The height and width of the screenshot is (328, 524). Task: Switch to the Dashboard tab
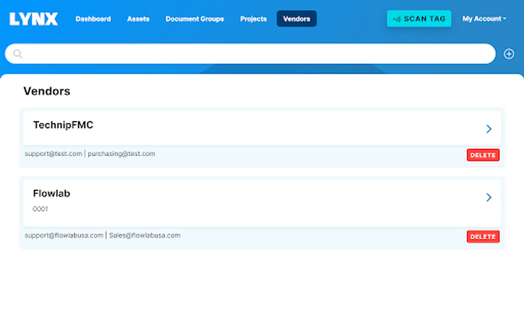pos(93,19)
